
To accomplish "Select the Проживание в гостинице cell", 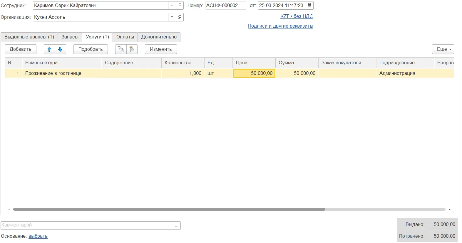I will point(62,73).
